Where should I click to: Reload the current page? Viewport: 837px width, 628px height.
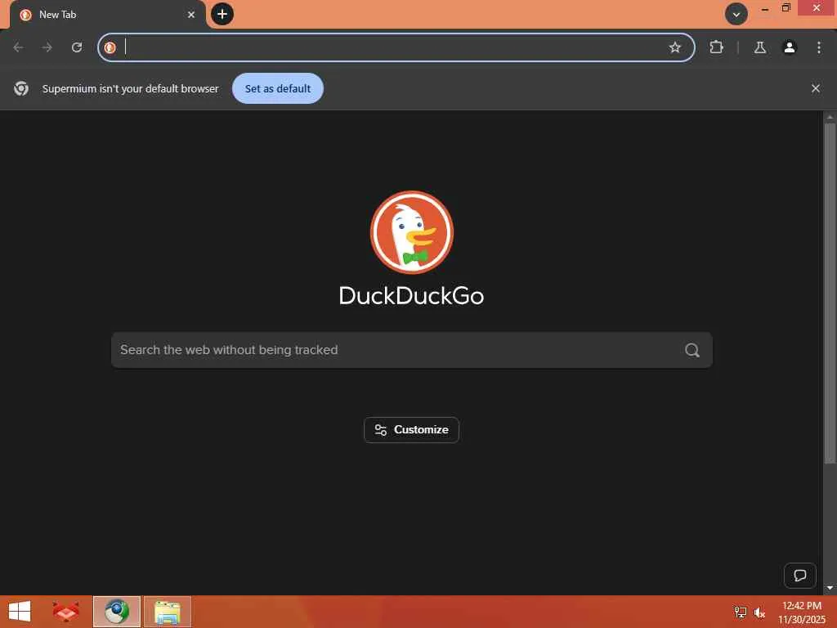tap(77, 47)
